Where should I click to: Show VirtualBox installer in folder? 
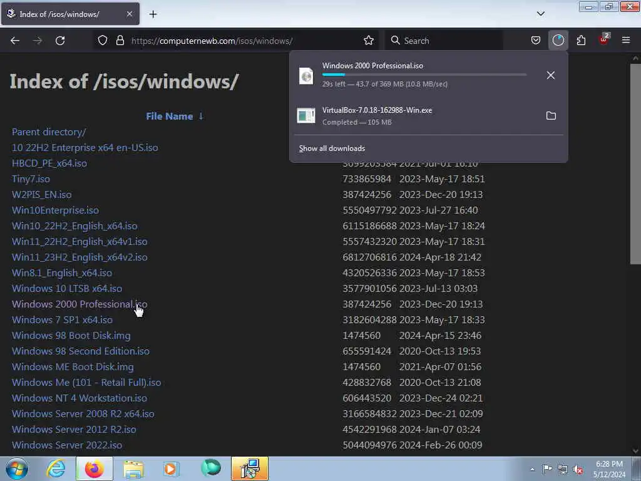click(x=551, y=116)
